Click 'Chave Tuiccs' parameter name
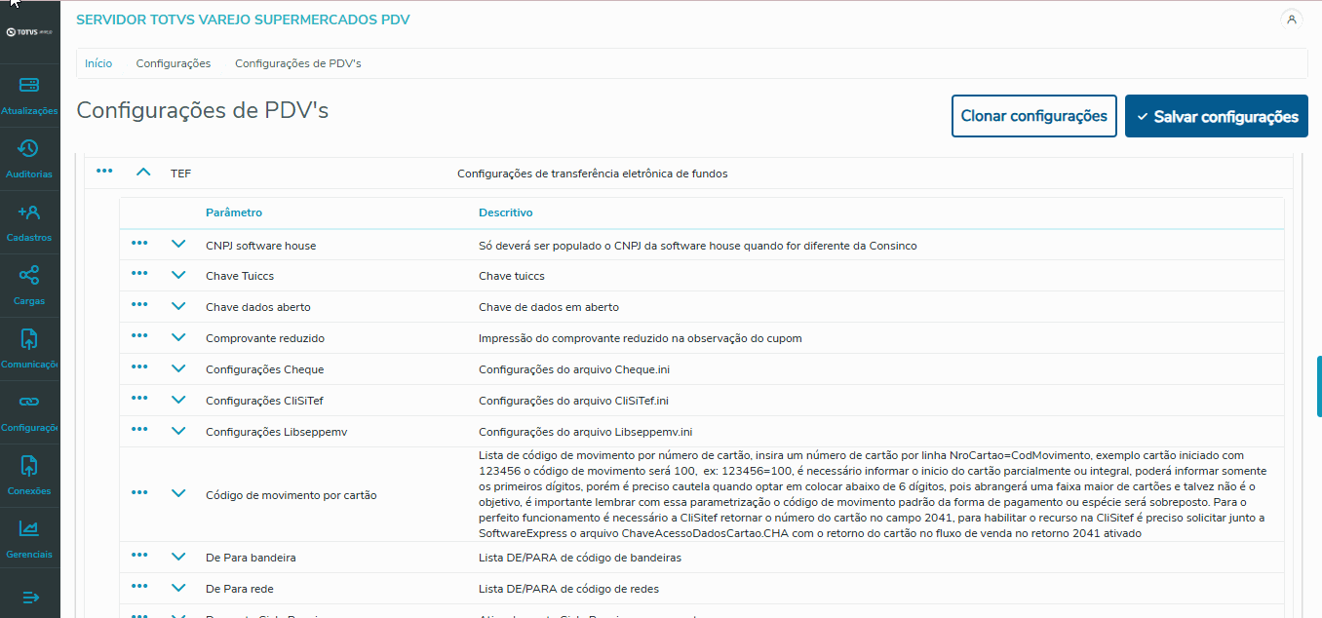The width and height of the screenshot is (1322, 618). pyautogui.click(x=240, y=276)
